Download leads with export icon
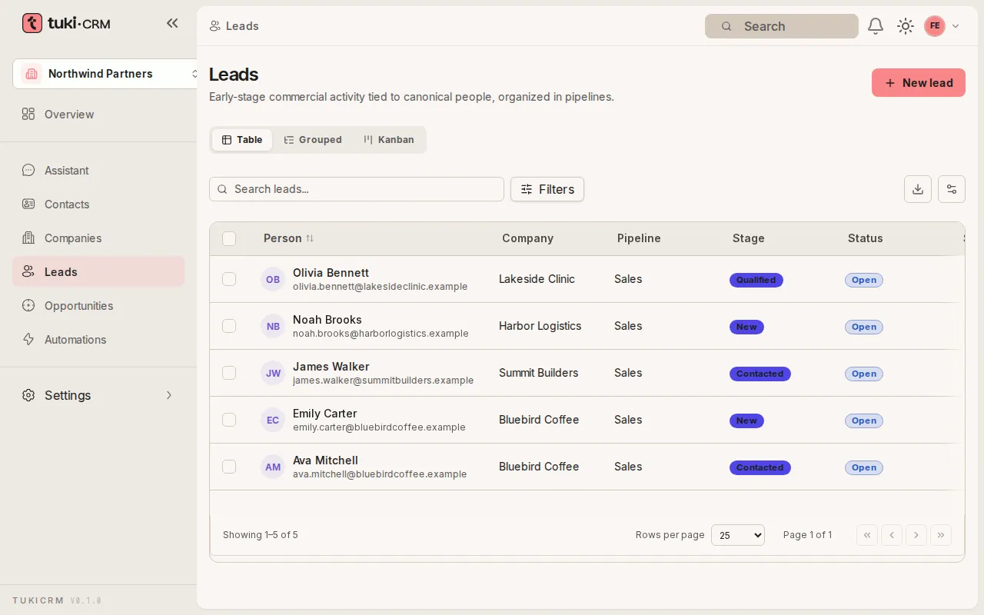Viewport: 984px width, 615px height. pos(918,189)
